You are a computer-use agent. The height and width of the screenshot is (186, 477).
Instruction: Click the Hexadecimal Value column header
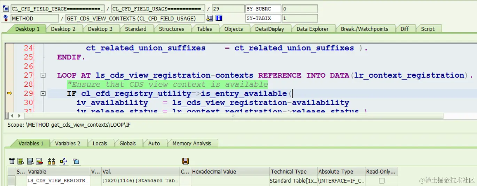(x=230, y=171)
